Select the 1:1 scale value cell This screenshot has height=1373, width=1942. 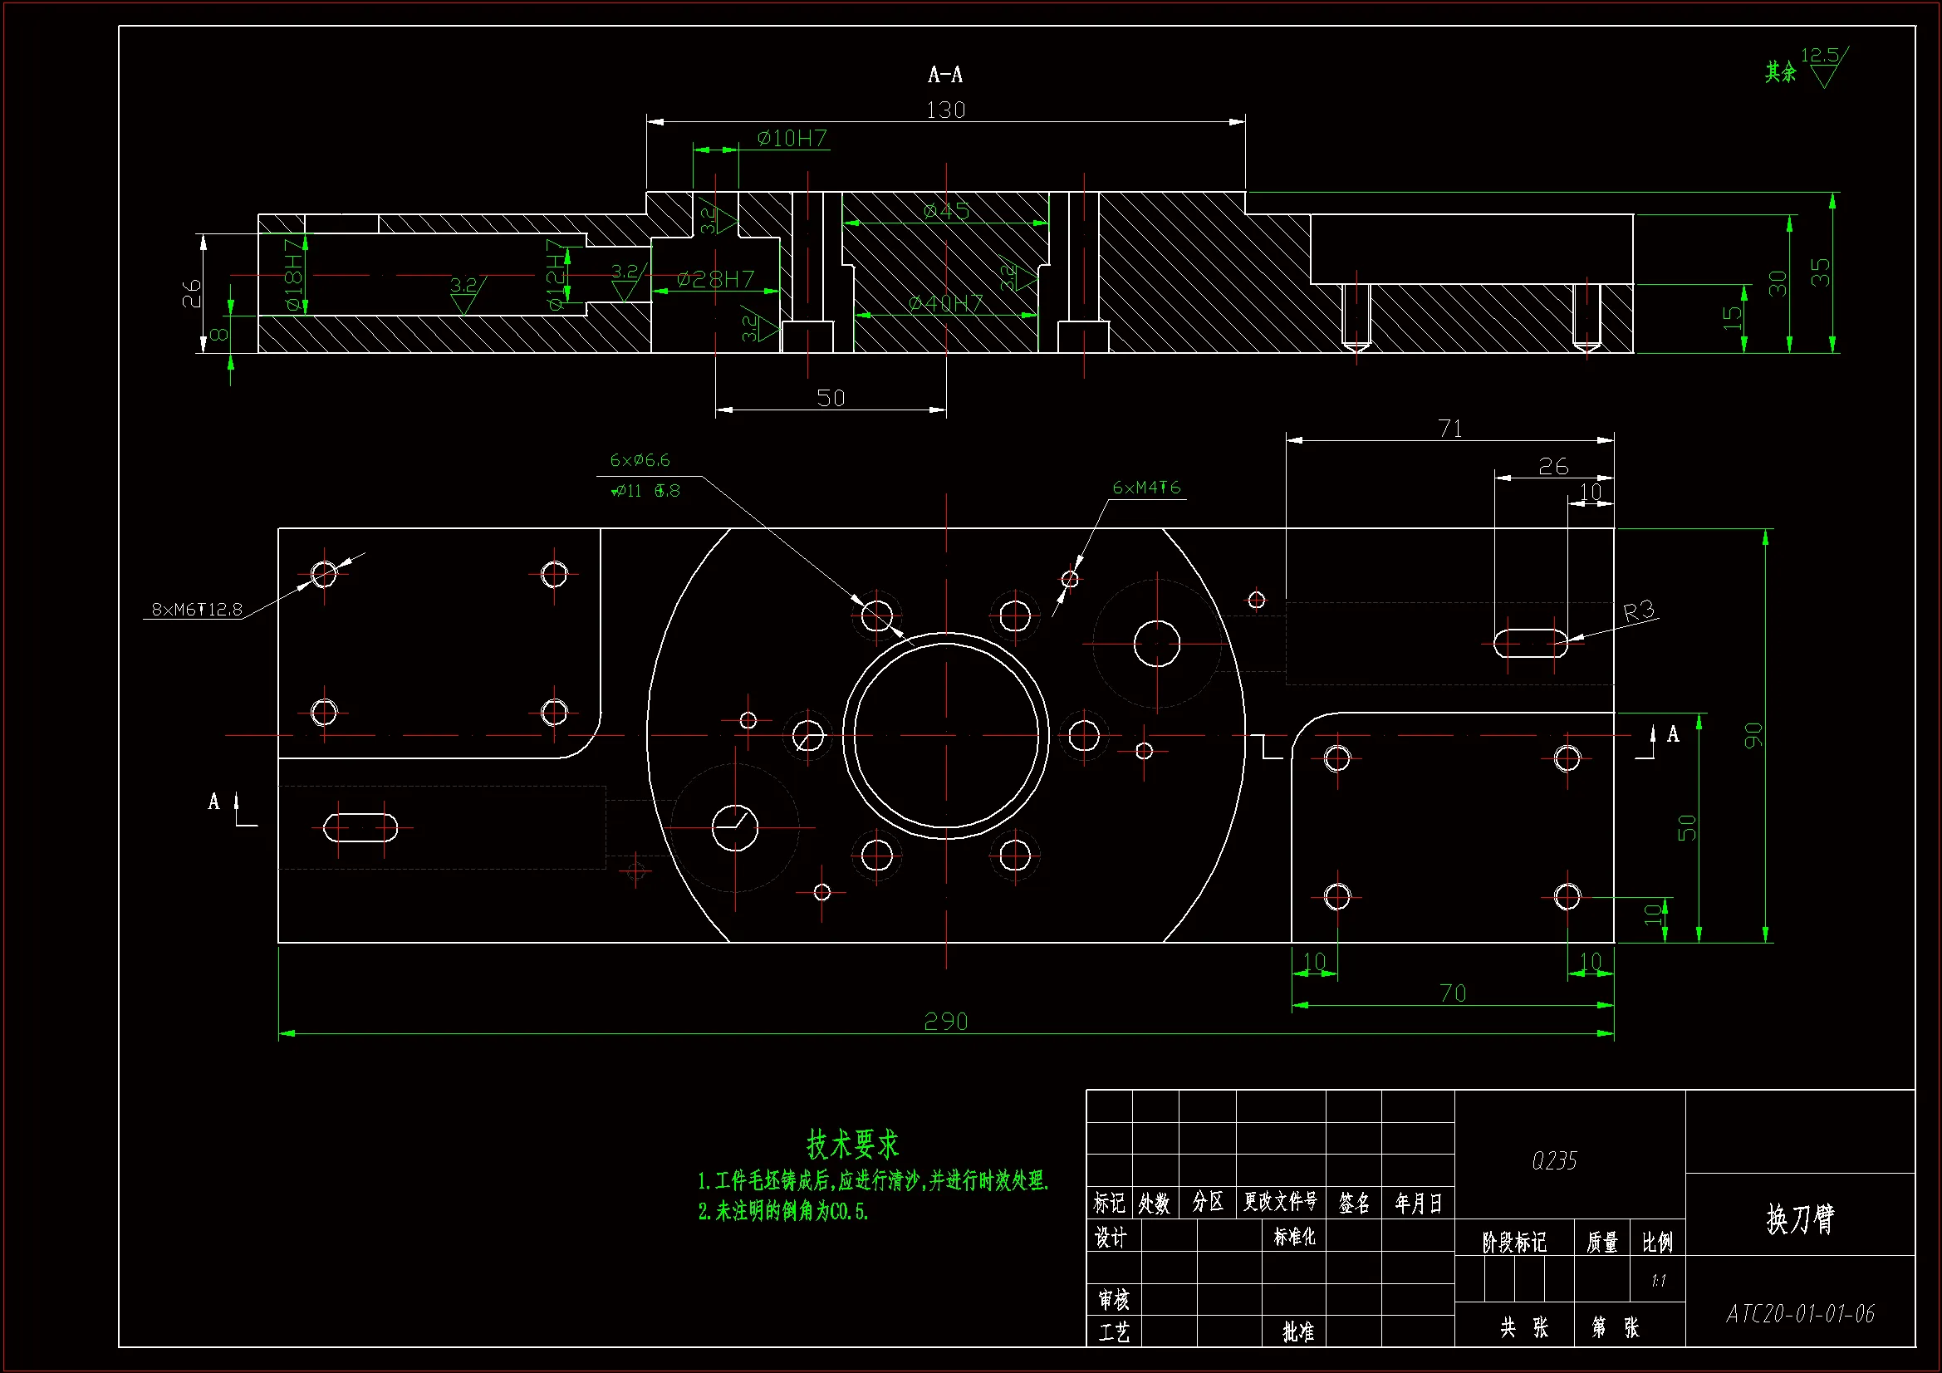coord(1658,1282)
